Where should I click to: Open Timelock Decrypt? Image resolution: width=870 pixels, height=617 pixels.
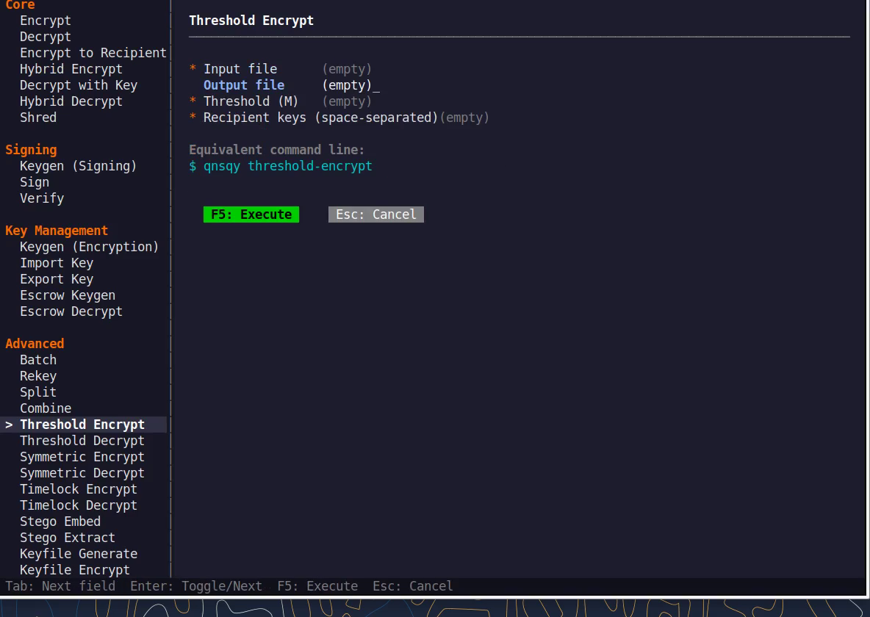click(x=78, y=505)
